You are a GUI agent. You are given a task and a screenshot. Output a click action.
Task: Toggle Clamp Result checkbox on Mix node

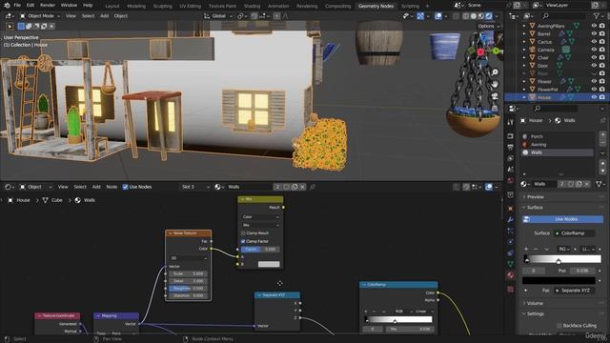243,233
